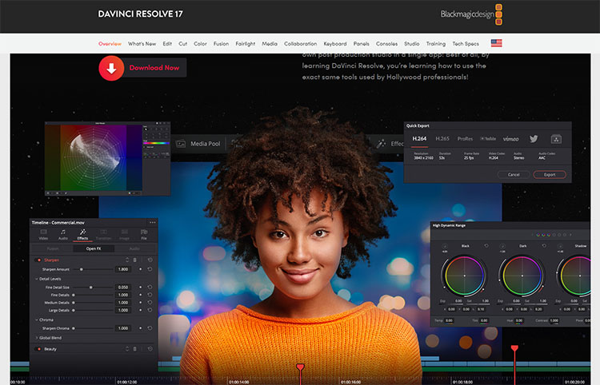Toggle keyframe dot for Fine Details
This screenshot has height=385, width=600.
coord(141,295)
